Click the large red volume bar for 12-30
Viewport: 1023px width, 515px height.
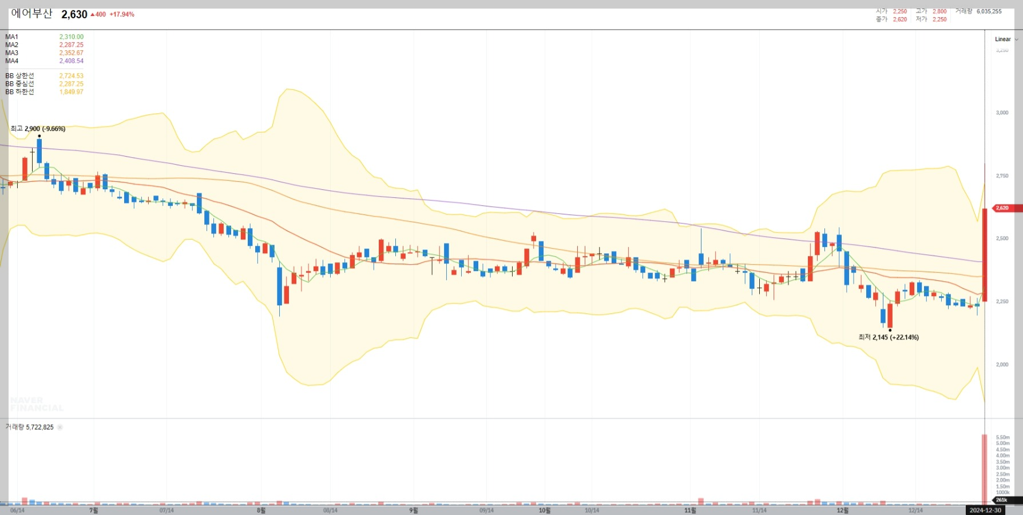point(985,469)
